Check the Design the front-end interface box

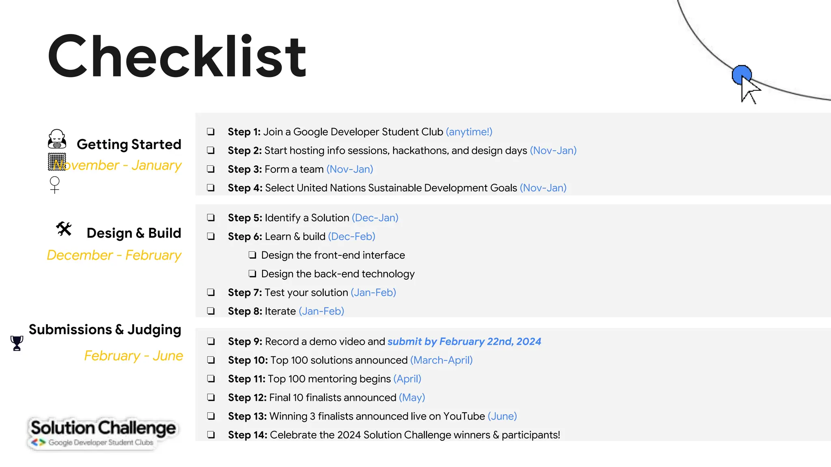(x=252, y=255)
